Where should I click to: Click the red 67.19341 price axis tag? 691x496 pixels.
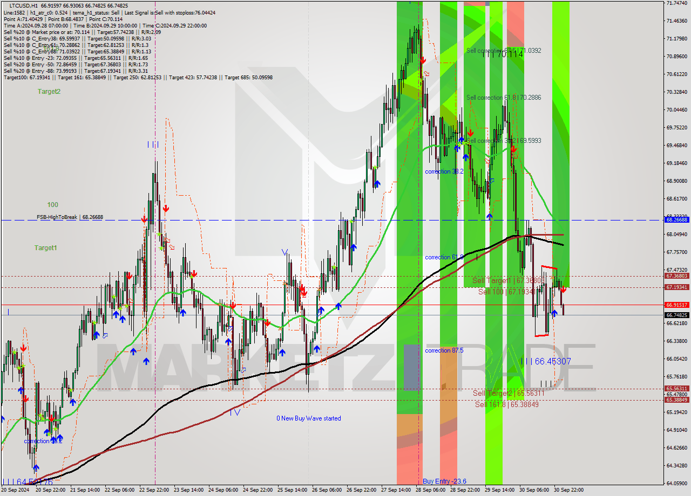(677, 287)
